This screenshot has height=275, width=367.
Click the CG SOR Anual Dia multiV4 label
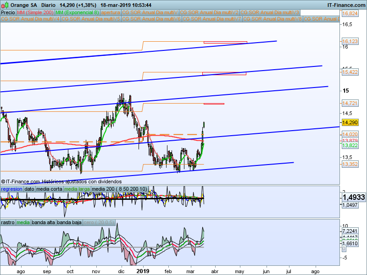30,19
